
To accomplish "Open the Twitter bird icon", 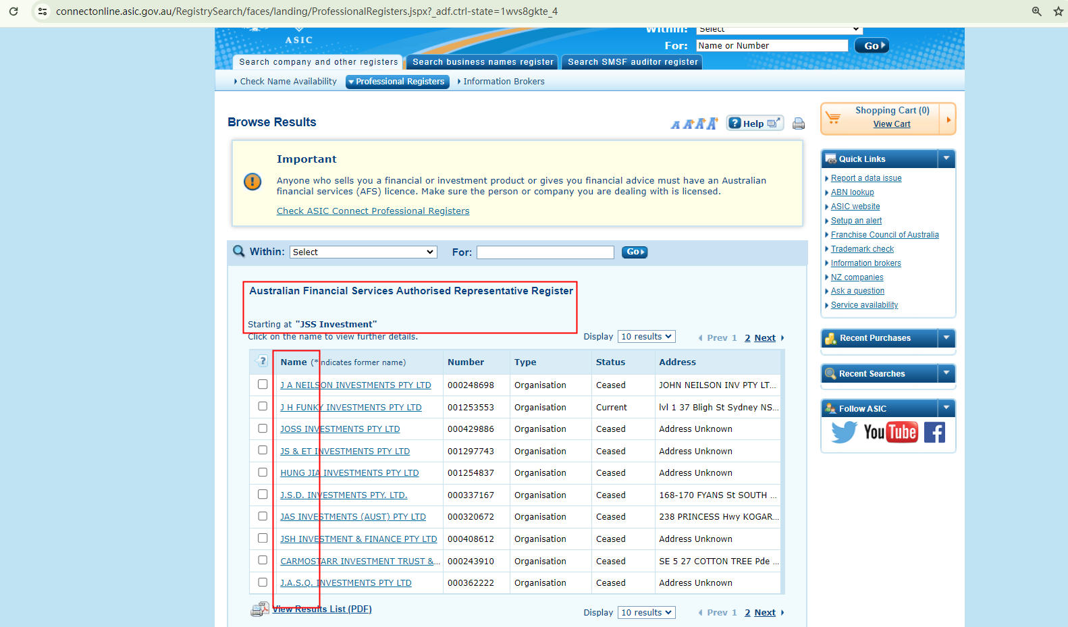I will [x=843, y=432].
